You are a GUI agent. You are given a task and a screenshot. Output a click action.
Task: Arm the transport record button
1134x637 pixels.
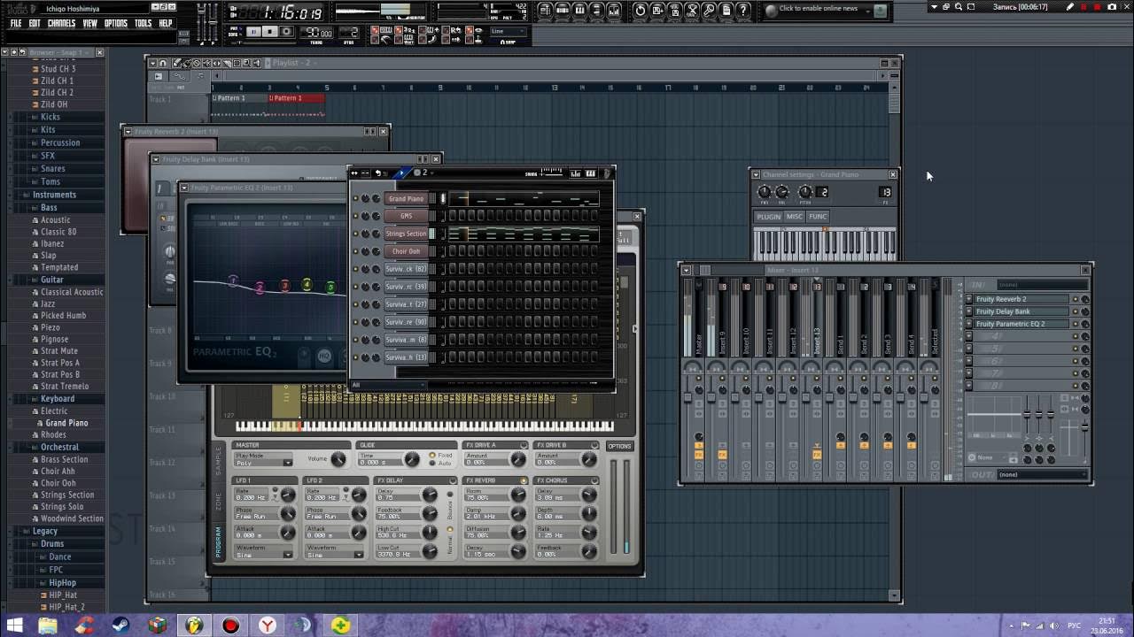click(x=286, y=31)
